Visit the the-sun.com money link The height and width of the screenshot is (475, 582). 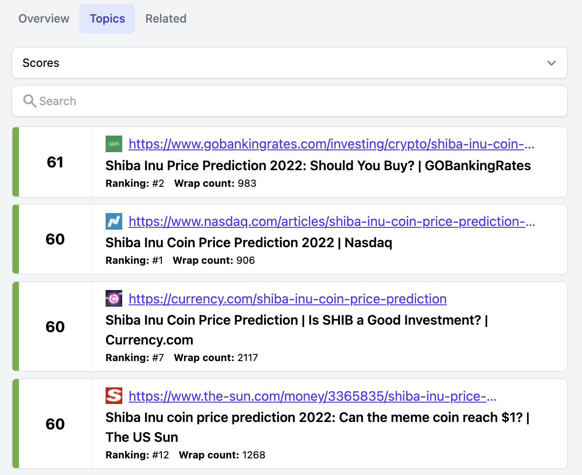[x=313, y=396]
